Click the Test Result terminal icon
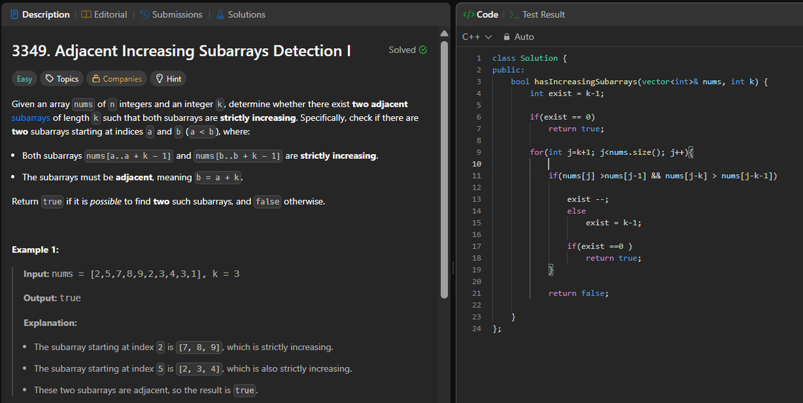The image size is (803, 403). 515,14
